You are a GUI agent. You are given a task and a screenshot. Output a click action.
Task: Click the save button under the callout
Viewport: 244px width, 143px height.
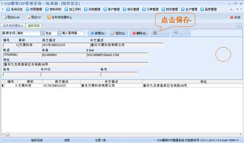tap(160, 33)
